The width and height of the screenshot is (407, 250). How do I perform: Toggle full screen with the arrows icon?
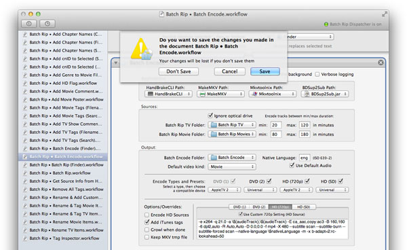(384, 14)
